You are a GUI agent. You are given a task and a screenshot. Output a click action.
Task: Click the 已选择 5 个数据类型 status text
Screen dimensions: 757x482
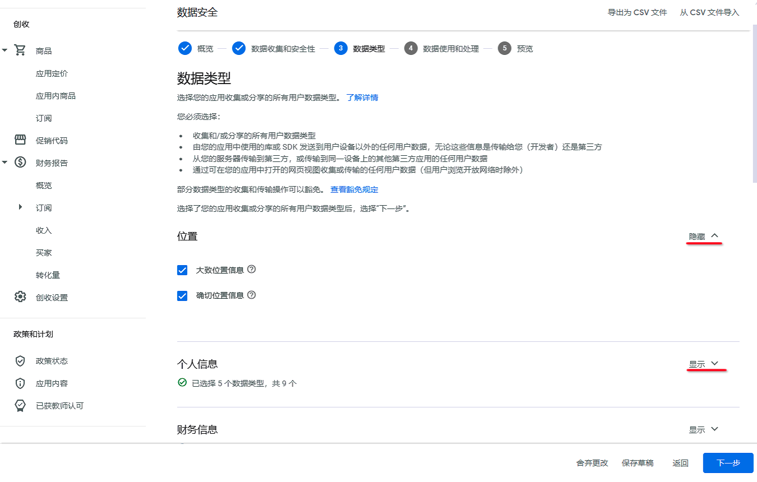coord(244,383)
